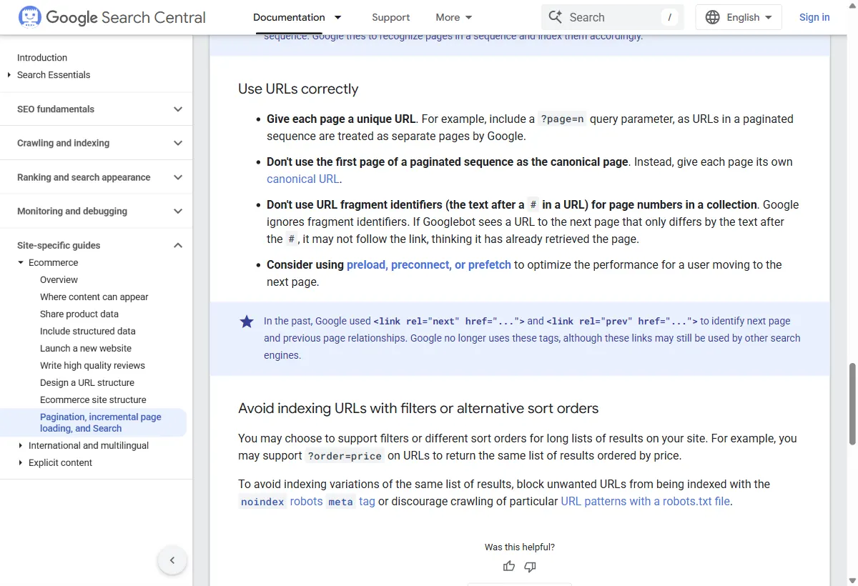The width and height of the screenshot is (858, 586).
Task: Click the robots meta tag link
Action: [x=332, y=502]
